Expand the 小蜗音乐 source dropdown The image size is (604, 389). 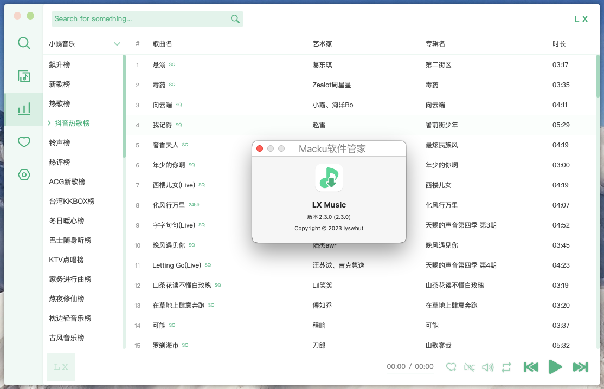(85, 44)
